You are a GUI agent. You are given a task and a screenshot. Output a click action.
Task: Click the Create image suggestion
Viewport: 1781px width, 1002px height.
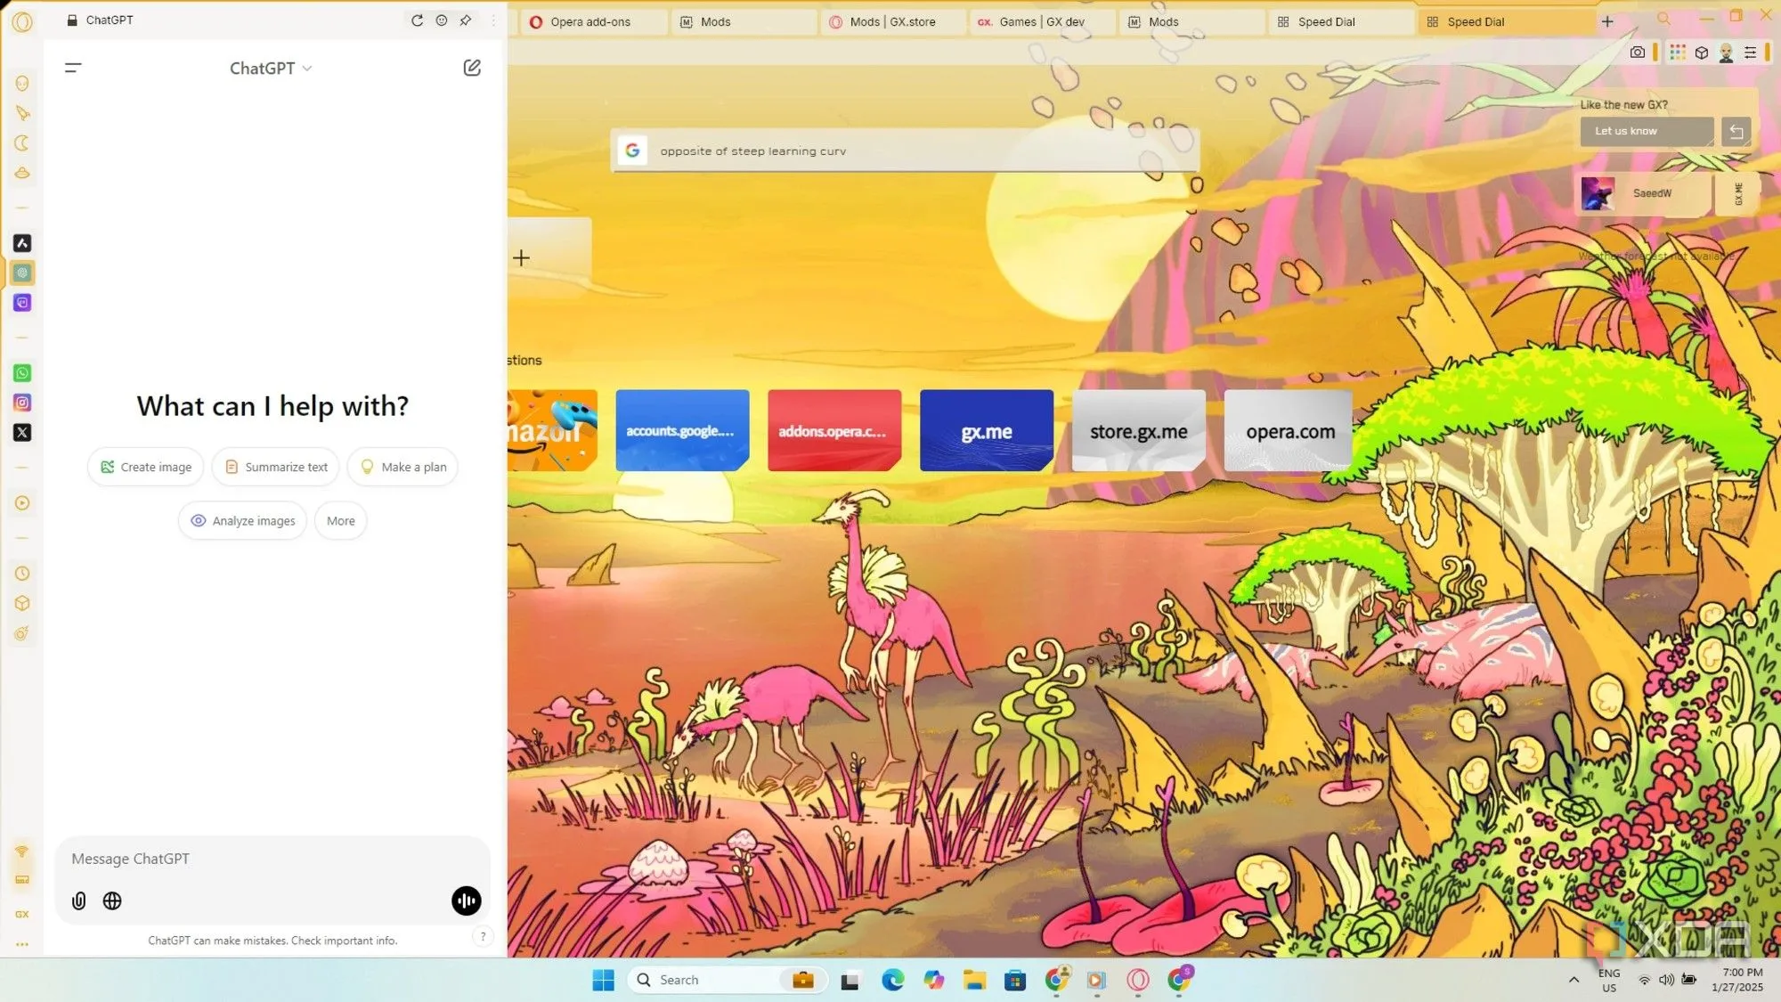[146, 467]
